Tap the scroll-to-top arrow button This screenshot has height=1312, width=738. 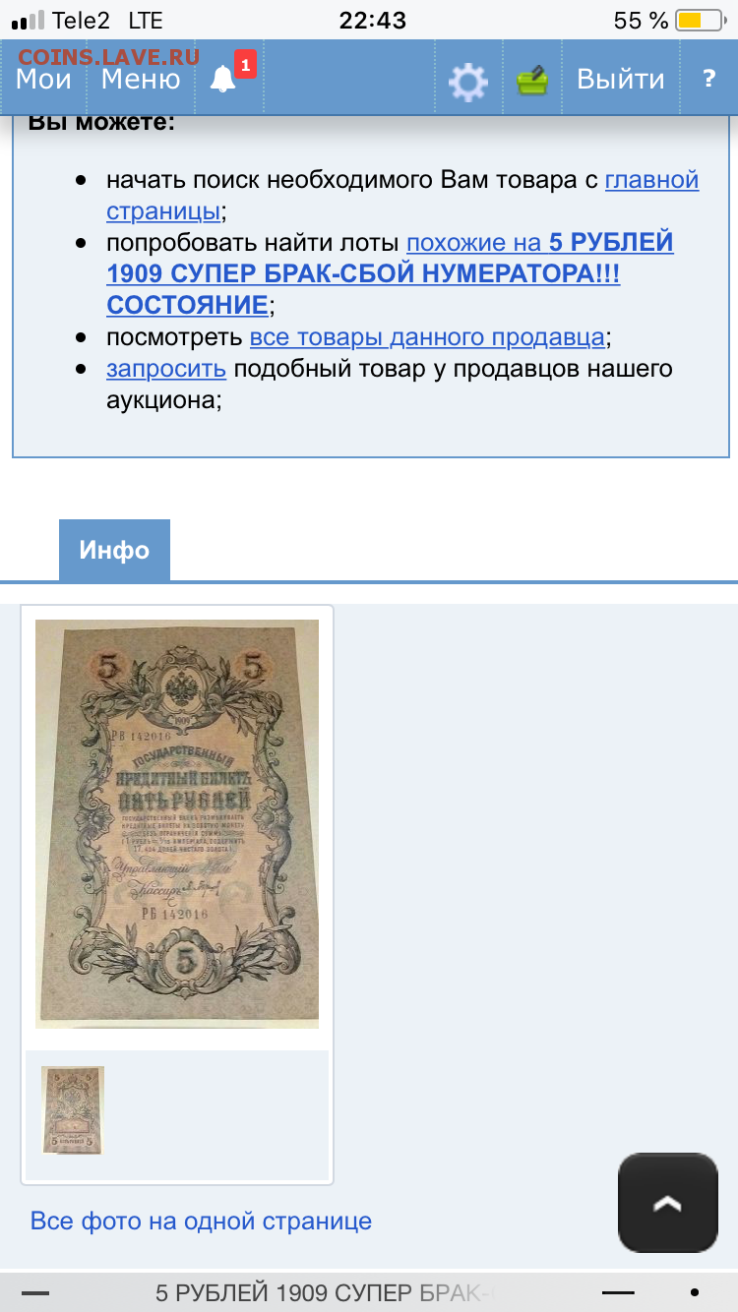(668, 1203)
